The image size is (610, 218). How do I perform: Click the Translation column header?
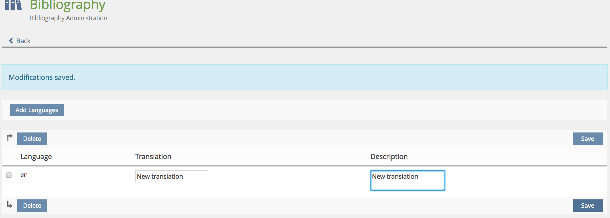(153, 157)
